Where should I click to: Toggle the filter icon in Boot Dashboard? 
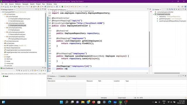coord(39,71)
